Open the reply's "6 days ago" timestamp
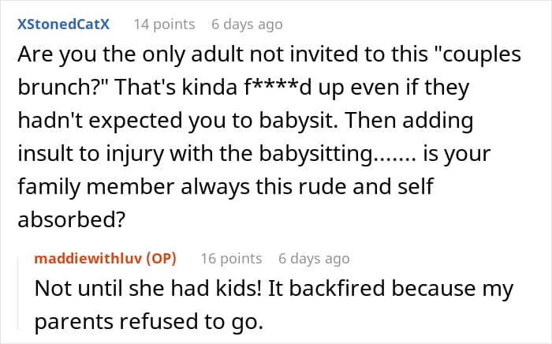The height and width of the screenshot is (344, 552). click(313, 258)
